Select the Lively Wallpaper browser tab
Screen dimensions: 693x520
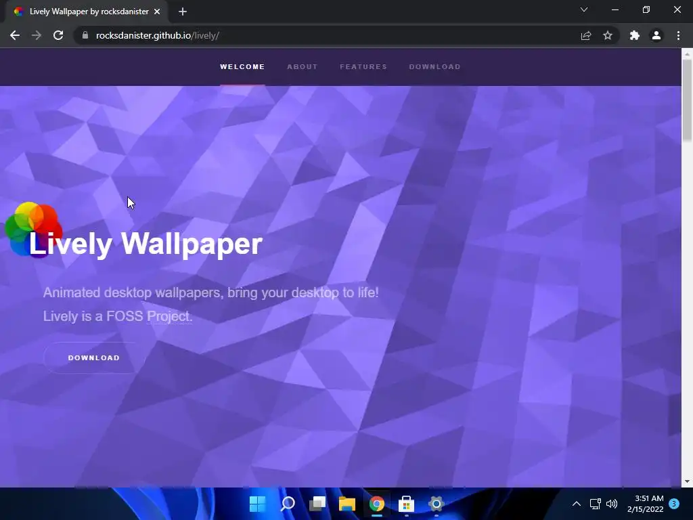(86, 12)
